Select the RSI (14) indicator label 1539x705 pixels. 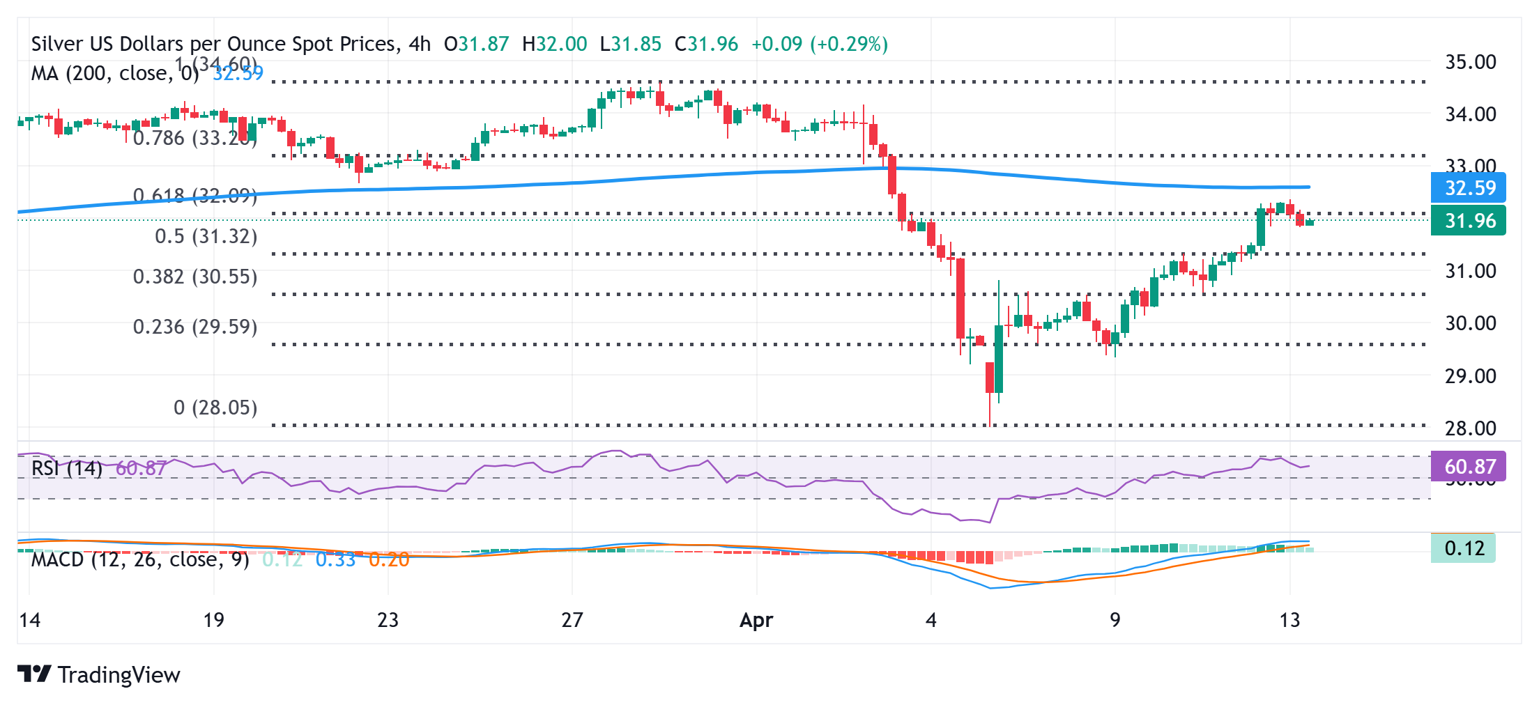pyautogui.click(x=67, y=468)
